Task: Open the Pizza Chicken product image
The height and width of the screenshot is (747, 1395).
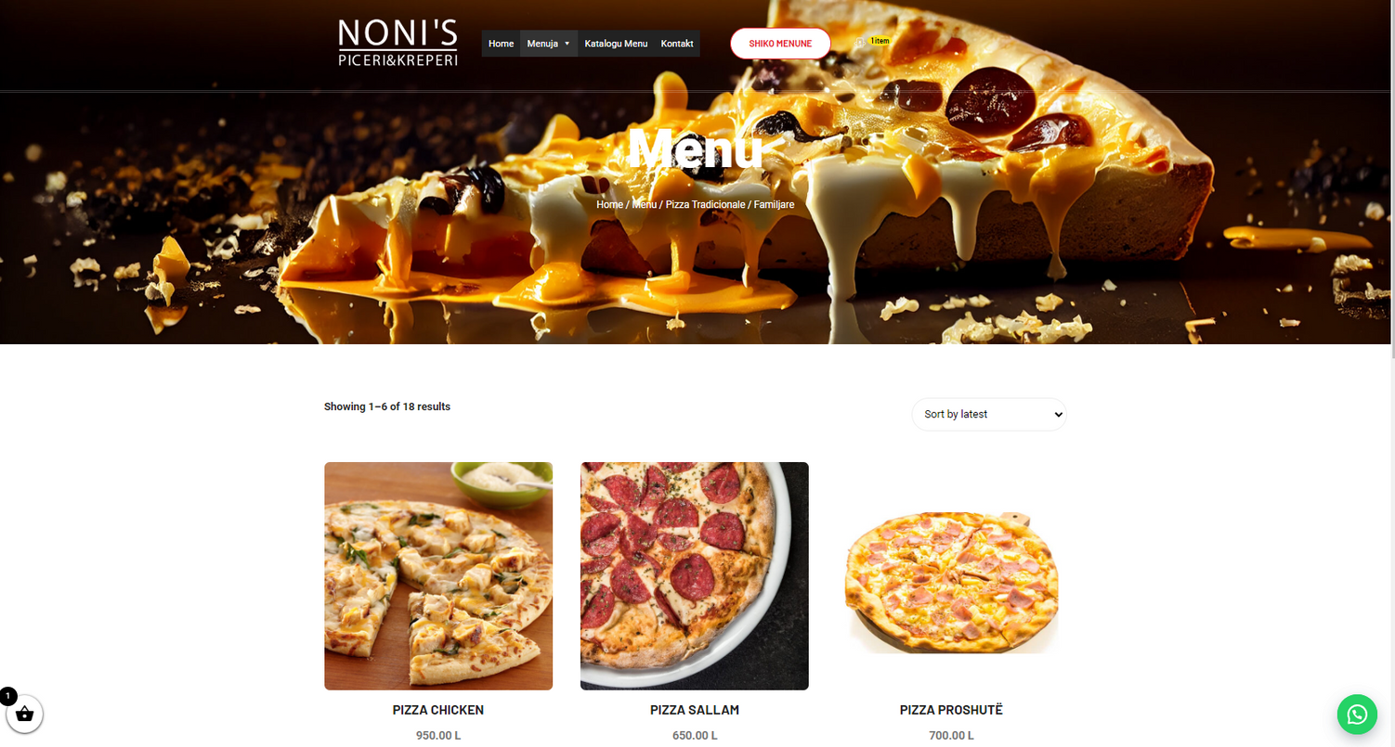Action: [438, 576]
